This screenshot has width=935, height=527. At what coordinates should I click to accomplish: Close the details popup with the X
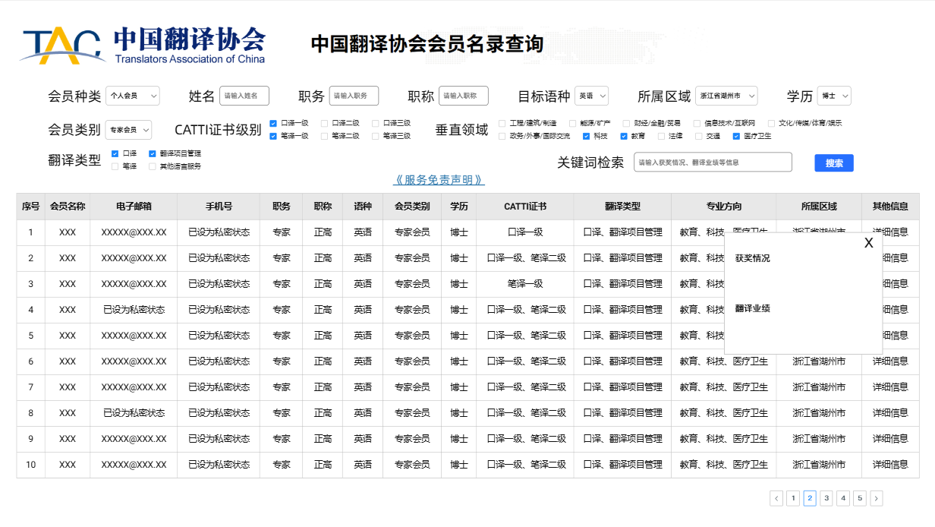pos(869,243)
